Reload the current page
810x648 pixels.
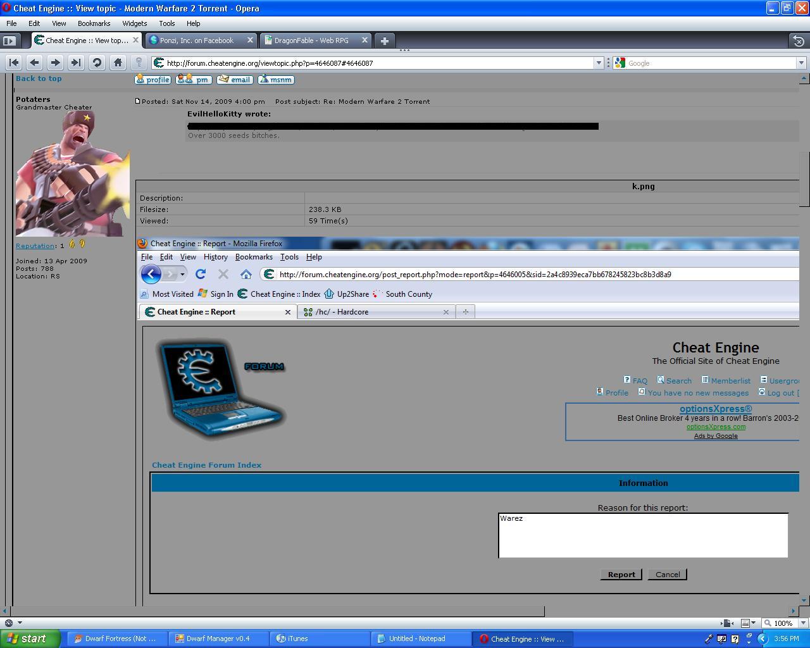(97, 63)
